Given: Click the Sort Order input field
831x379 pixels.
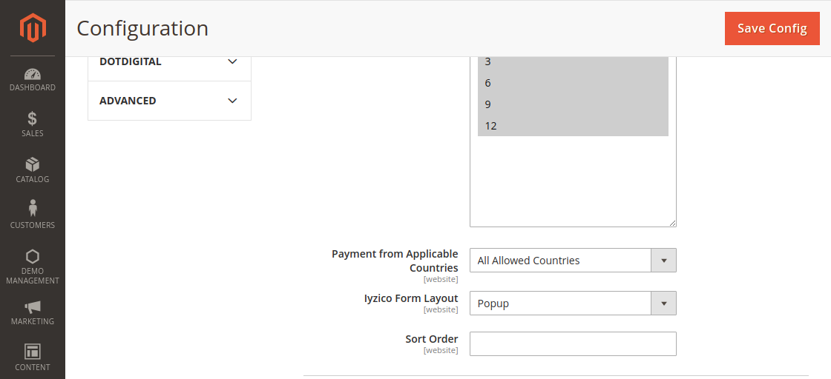Looking at the screenshot, I should (x=573, y=343).
